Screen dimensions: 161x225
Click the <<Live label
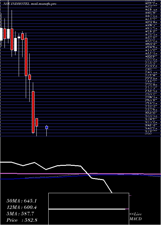(x=136, y=214)
